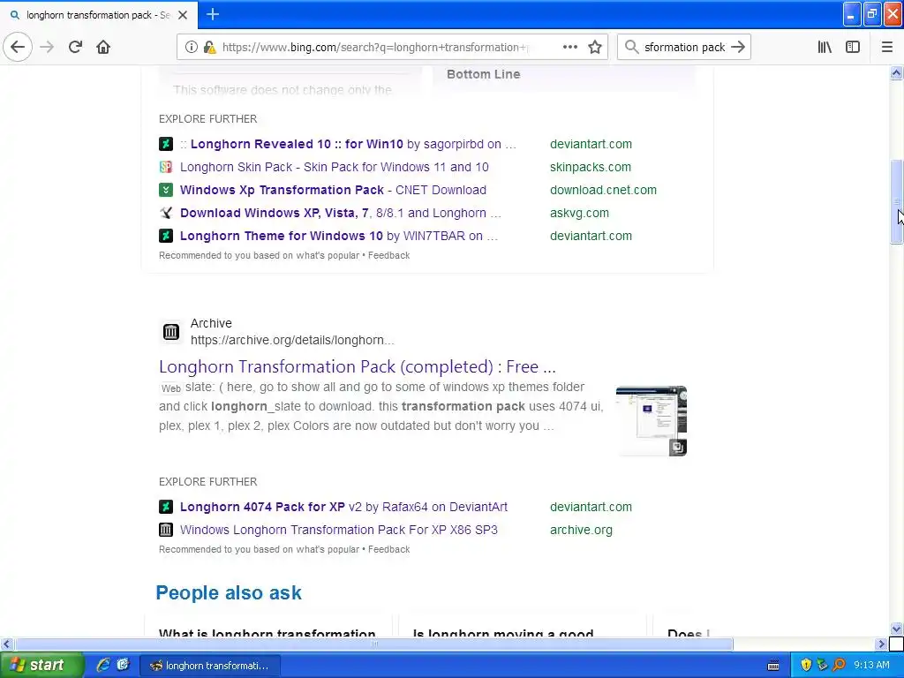Open the Home page icon
The width and height of the screenshot is (904, 678).
[103, 48]
